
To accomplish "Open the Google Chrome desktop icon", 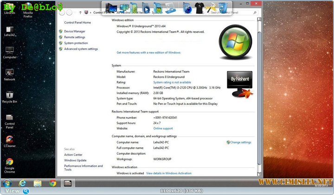I will [x=9, y=162].
